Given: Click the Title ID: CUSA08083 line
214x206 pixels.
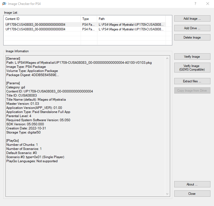Looking at the screenshot, I should click(22, 95).
